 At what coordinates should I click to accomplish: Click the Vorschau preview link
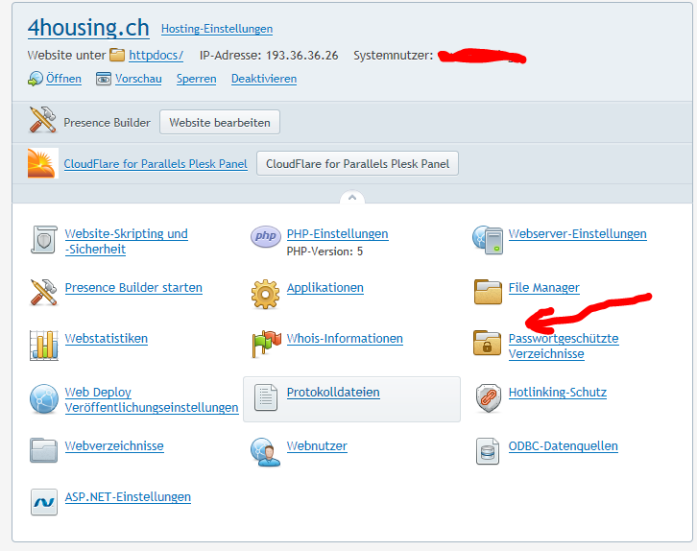pos(138,79)
